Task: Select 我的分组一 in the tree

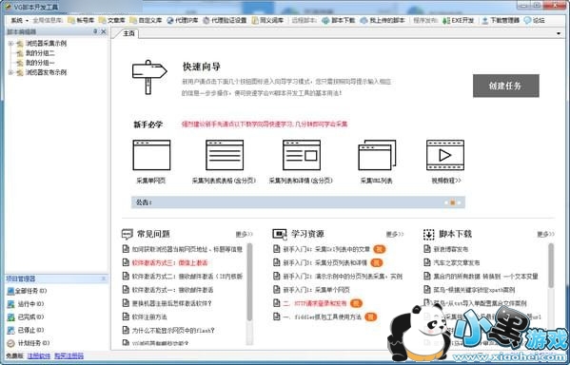Action: [40, 63]
